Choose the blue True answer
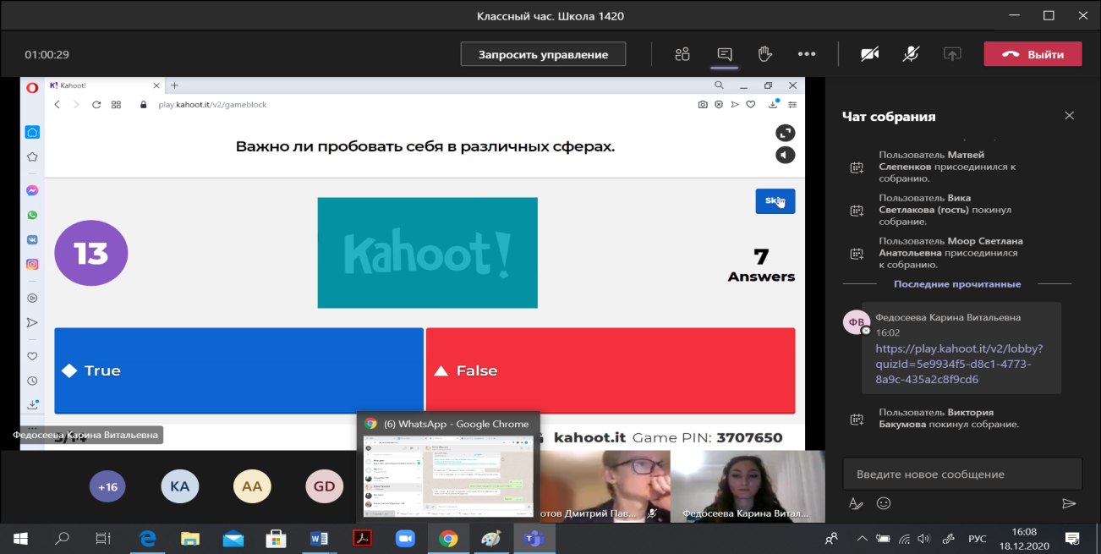1101x554 pixels. click(238, 370)
